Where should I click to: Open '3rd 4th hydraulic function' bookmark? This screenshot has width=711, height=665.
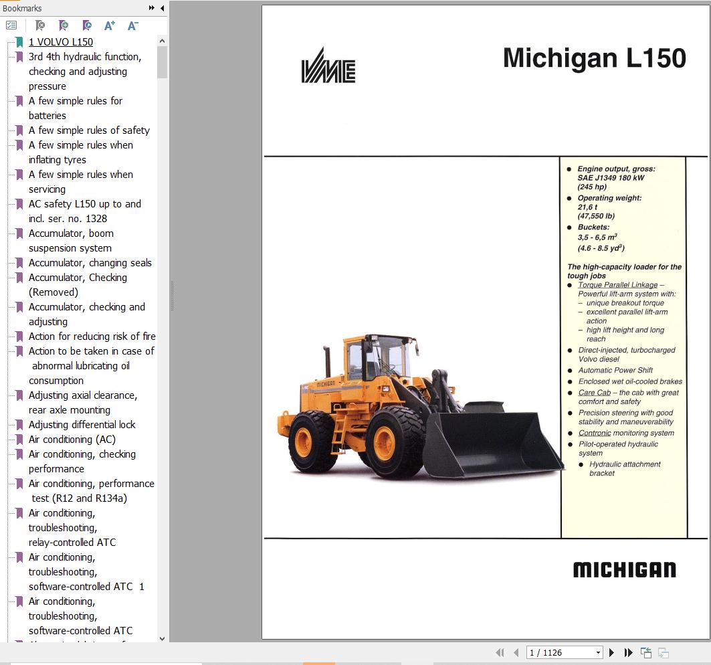85,71
